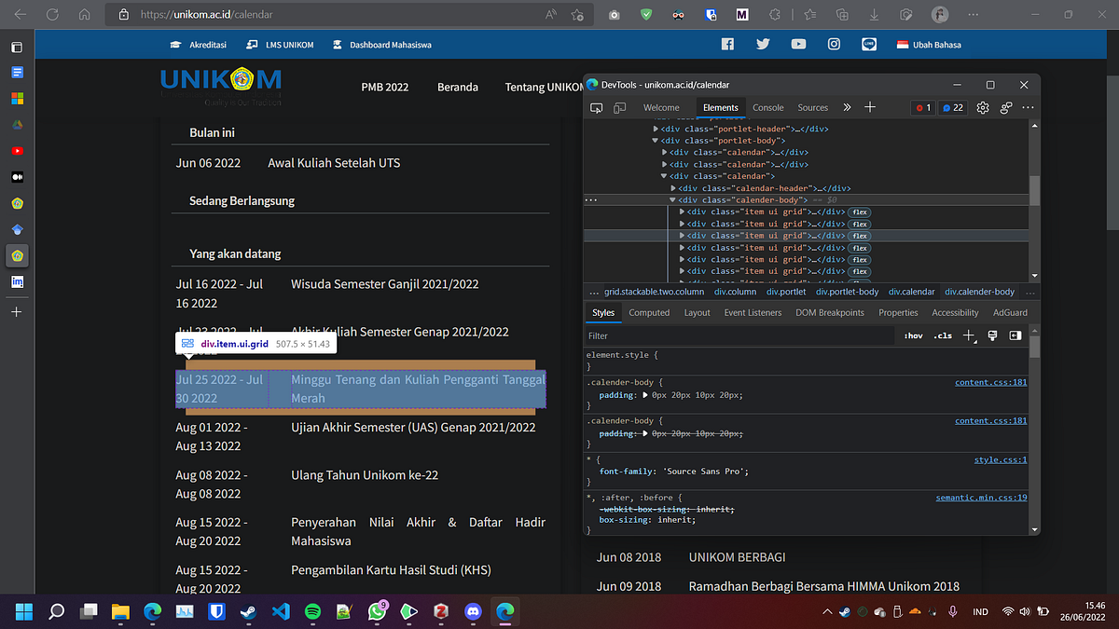Click the chevron to reveal more DevTools tabs
Viewport: 1119px width, 629px height.
[847, 107]
